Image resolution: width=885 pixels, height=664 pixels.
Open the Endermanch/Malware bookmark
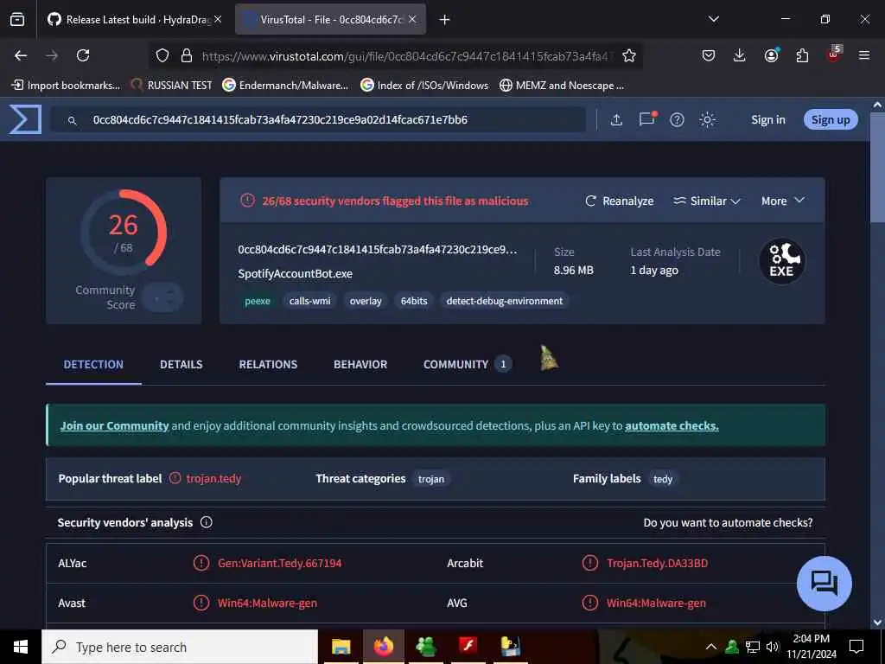285,86
